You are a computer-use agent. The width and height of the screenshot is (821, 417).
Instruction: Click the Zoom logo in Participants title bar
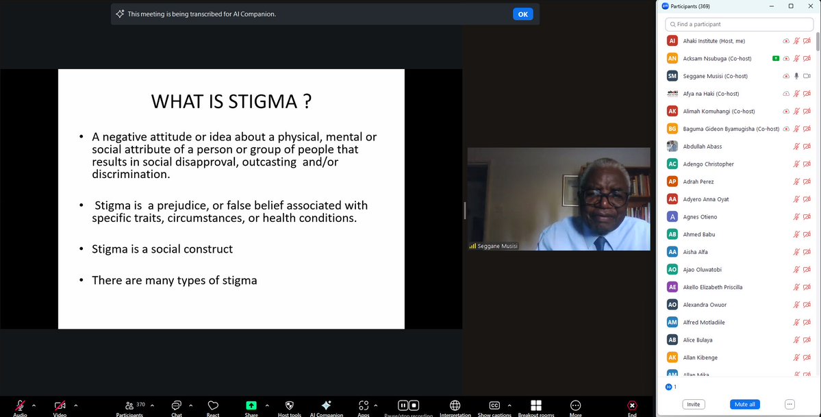666,5
